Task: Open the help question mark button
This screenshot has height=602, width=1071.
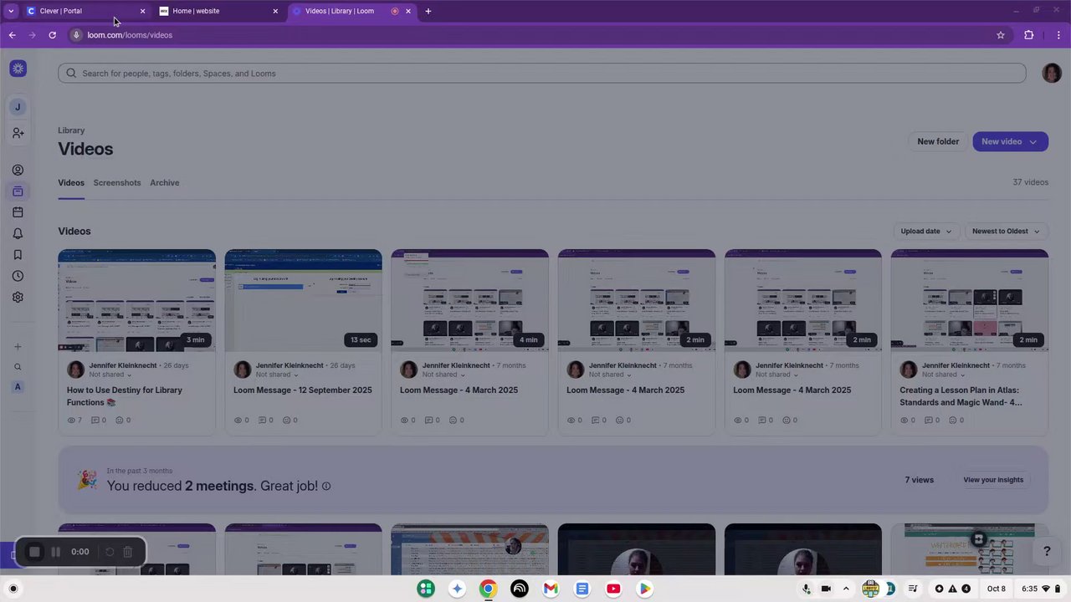Action: [1047, 551]
